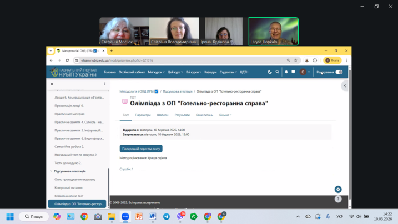Viewport: 398px width, 224px height.
Task: Open messages chat bubble icon
Action: tap(293, 72)
